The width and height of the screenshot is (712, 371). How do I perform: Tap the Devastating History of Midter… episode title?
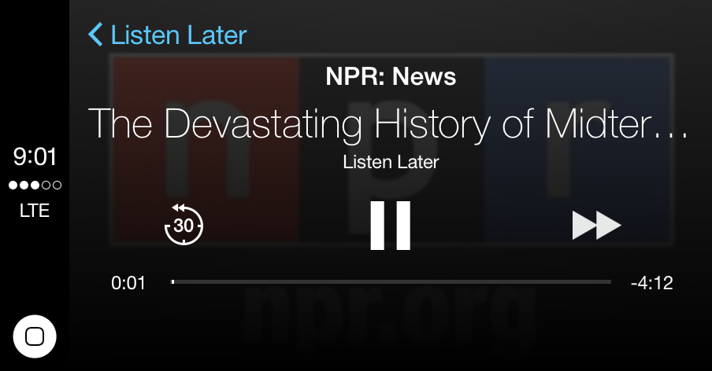[378, 123]
